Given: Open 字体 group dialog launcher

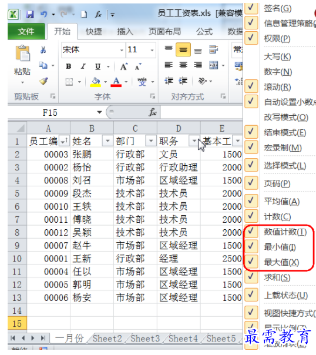Looking at the screenshot, I should (153, 96).
